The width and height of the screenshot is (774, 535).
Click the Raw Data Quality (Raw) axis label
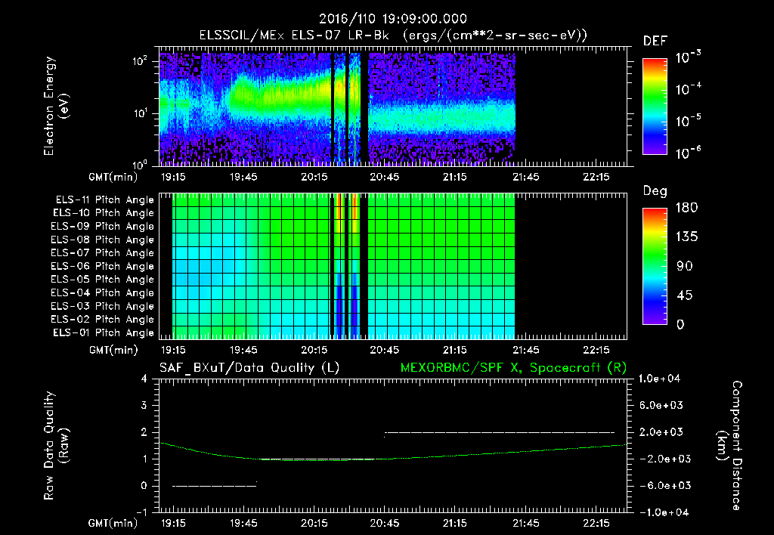56,445
